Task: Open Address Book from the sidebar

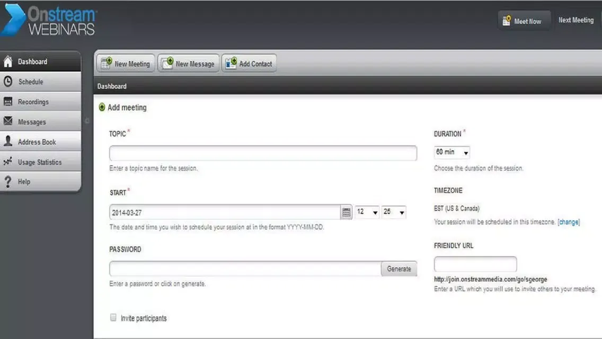Action: [x=41, y=142]
